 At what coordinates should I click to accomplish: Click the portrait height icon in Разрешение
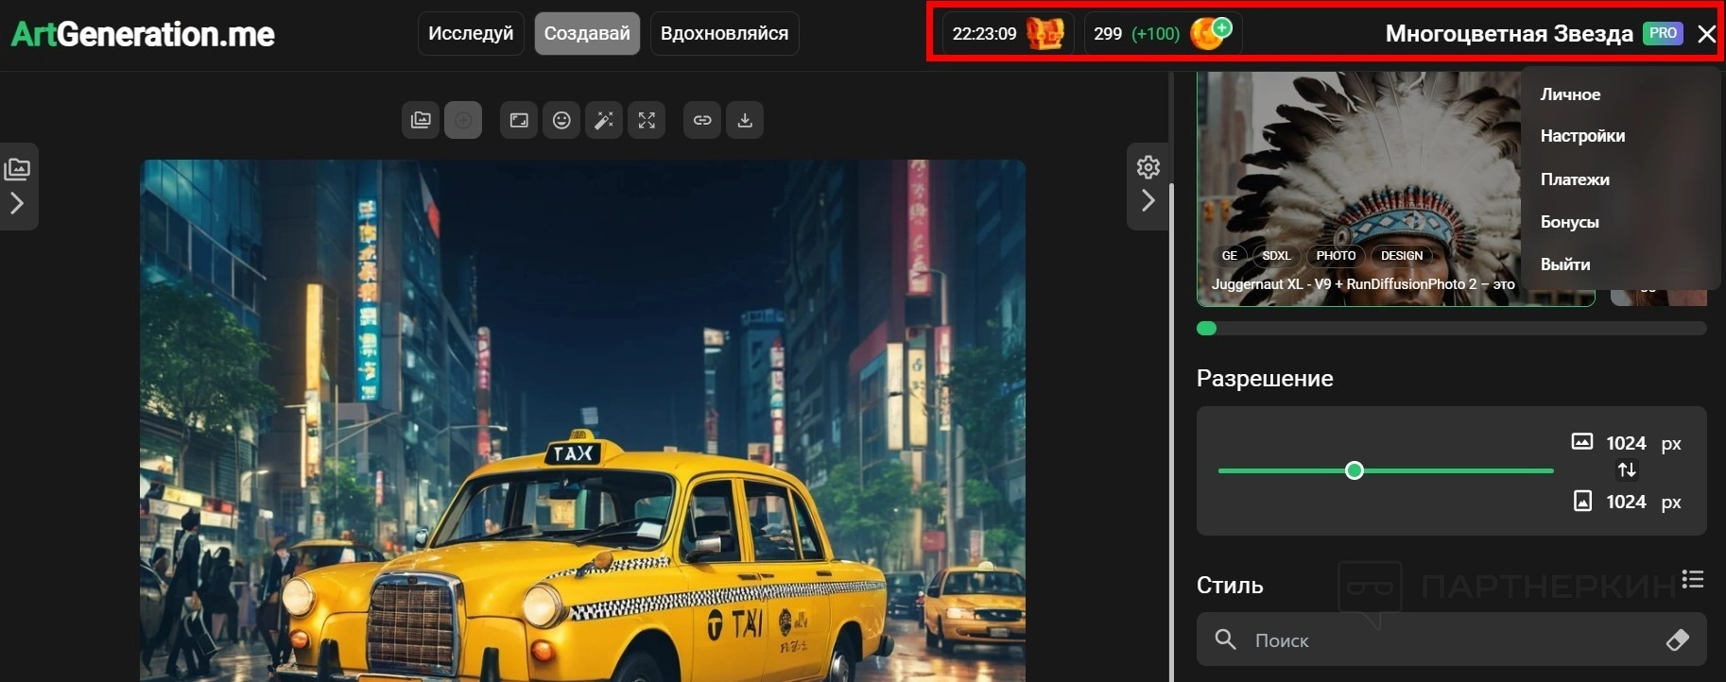1582,501
